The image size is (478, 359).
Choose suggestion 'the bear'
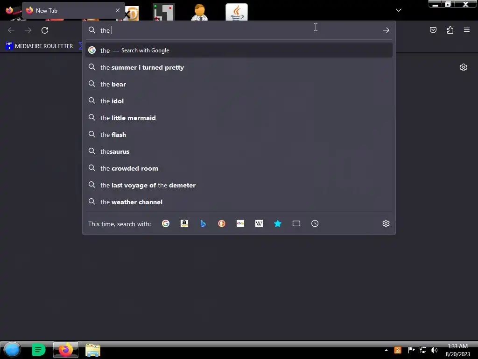coord(239,84)
